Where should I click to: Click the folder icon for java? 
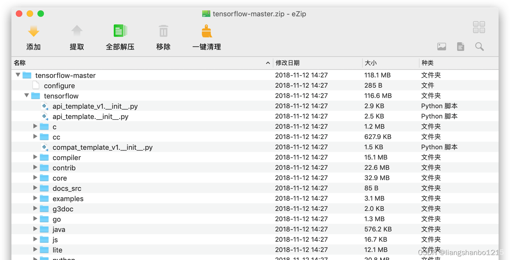44,229
